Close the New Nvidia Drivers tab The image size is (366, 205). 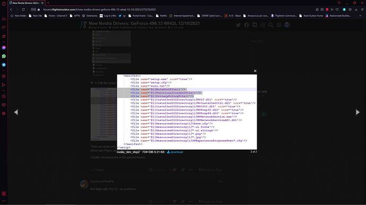pyautogui.click(x=42, y=3)
